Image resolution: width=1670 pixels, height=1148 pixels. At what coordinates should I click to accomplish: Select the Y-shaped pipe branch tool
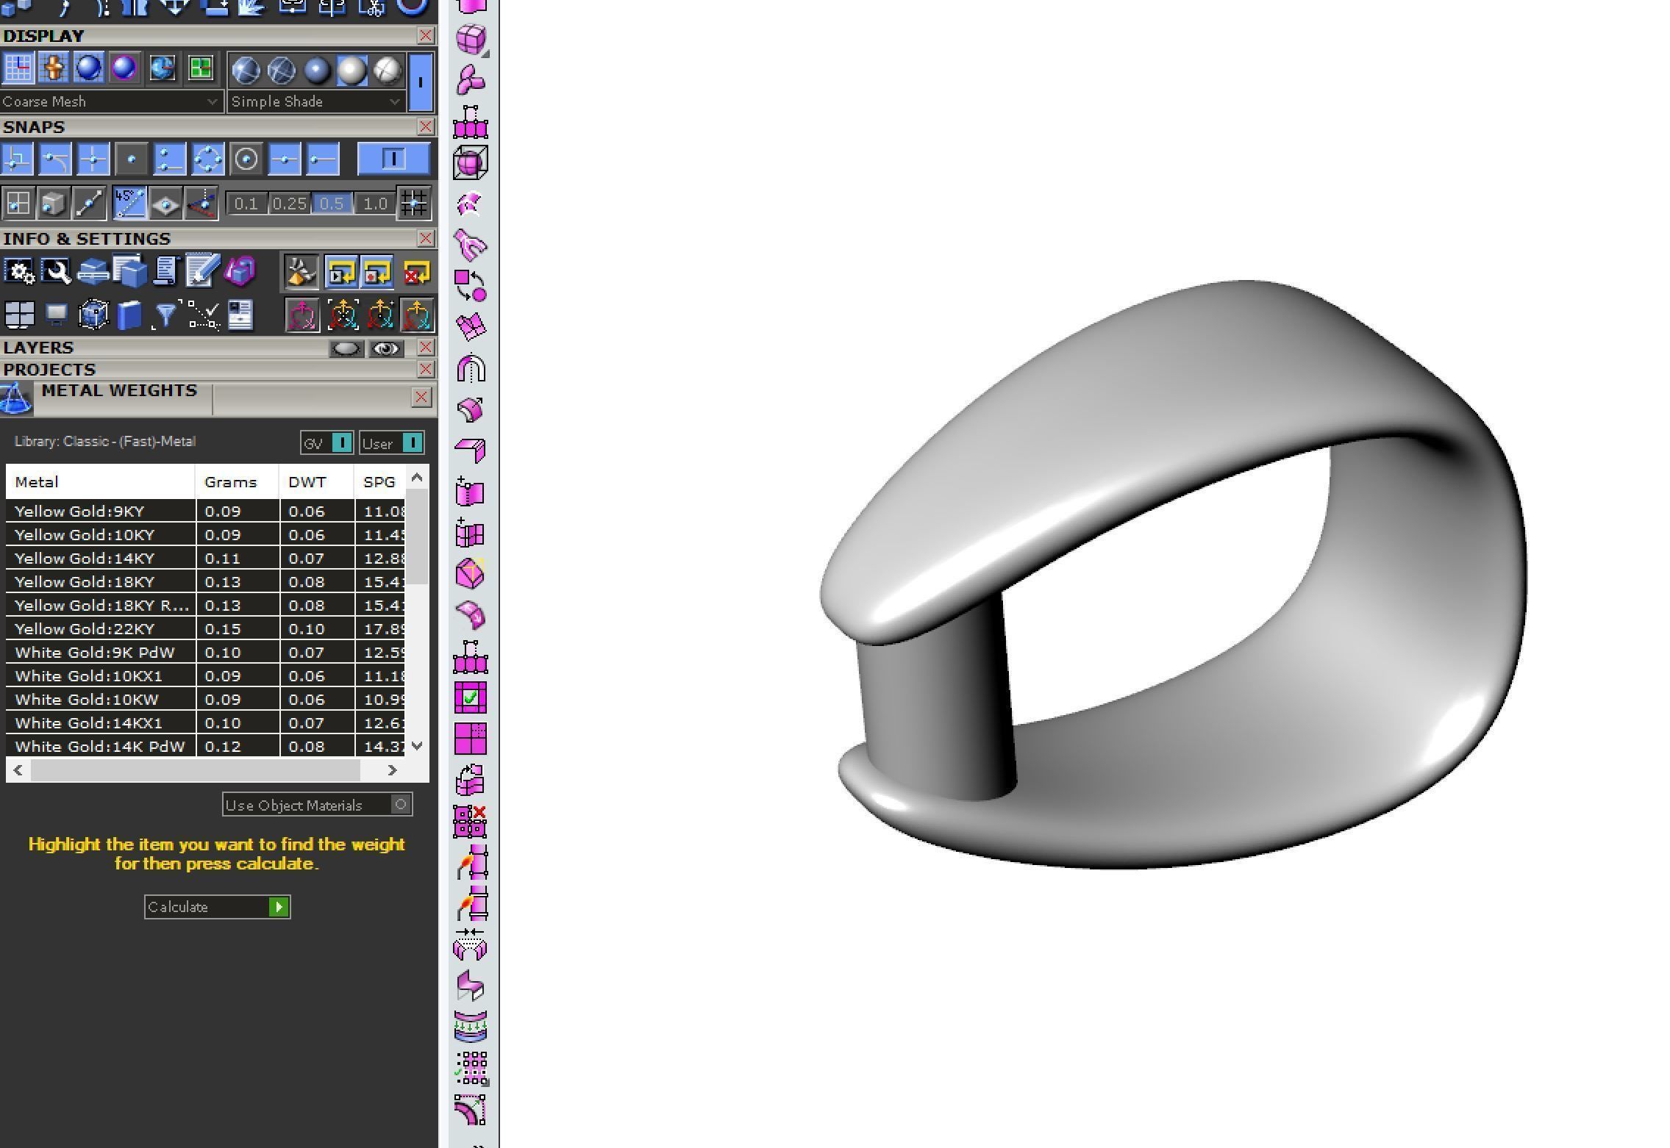[x=471, y=245]
